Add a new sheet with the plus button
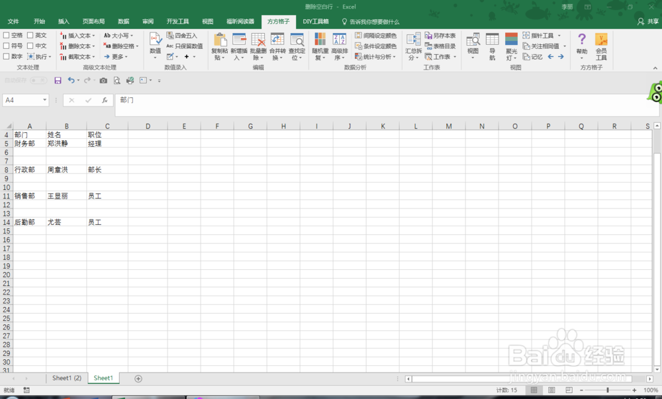The image size is (662, 399). pos(138,378)
